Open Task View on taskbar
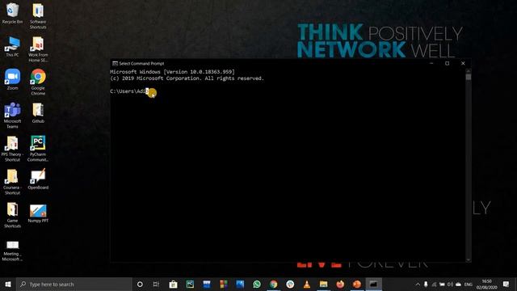 (x=156, y=284)
